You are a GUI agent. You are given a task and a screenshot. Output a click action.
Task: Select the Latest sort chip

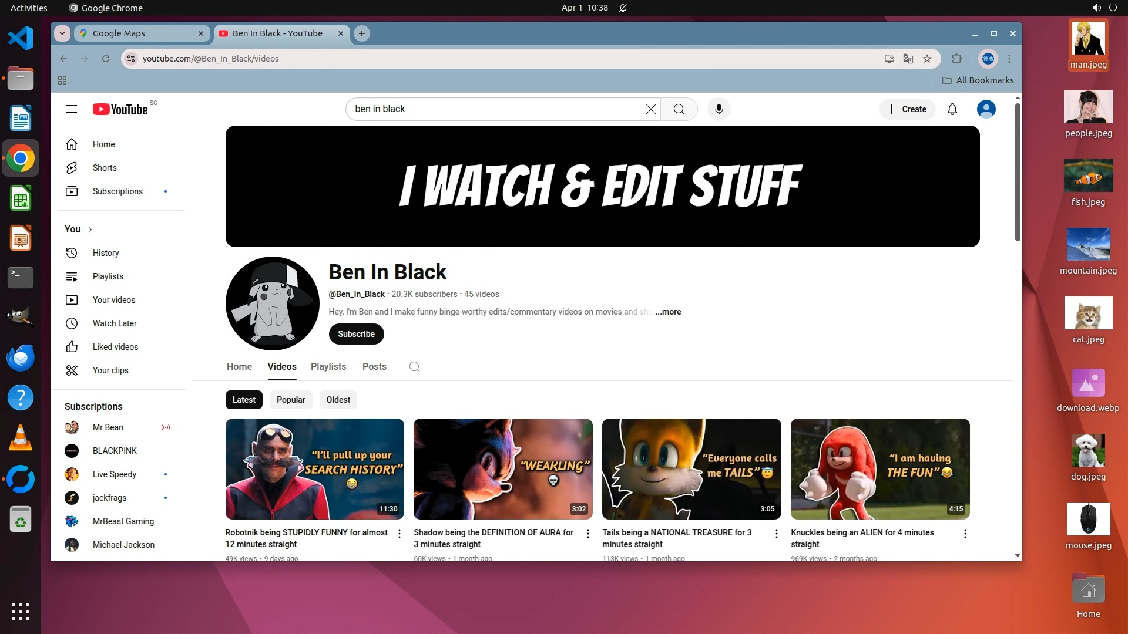click(244, 400)
